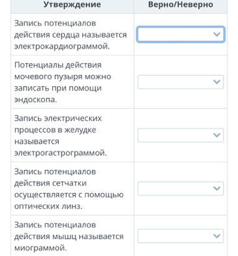Click the Утверждение column header
238x256 pixels.
click(72, 4)
